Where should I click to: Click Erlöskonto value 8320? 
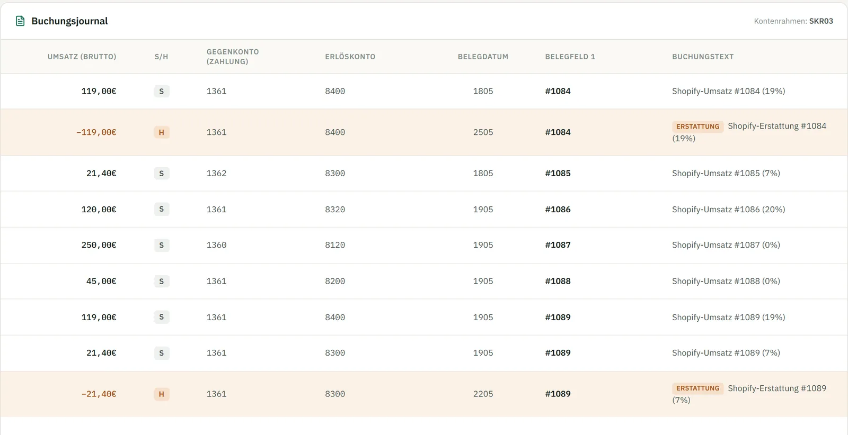click(335, 210)
